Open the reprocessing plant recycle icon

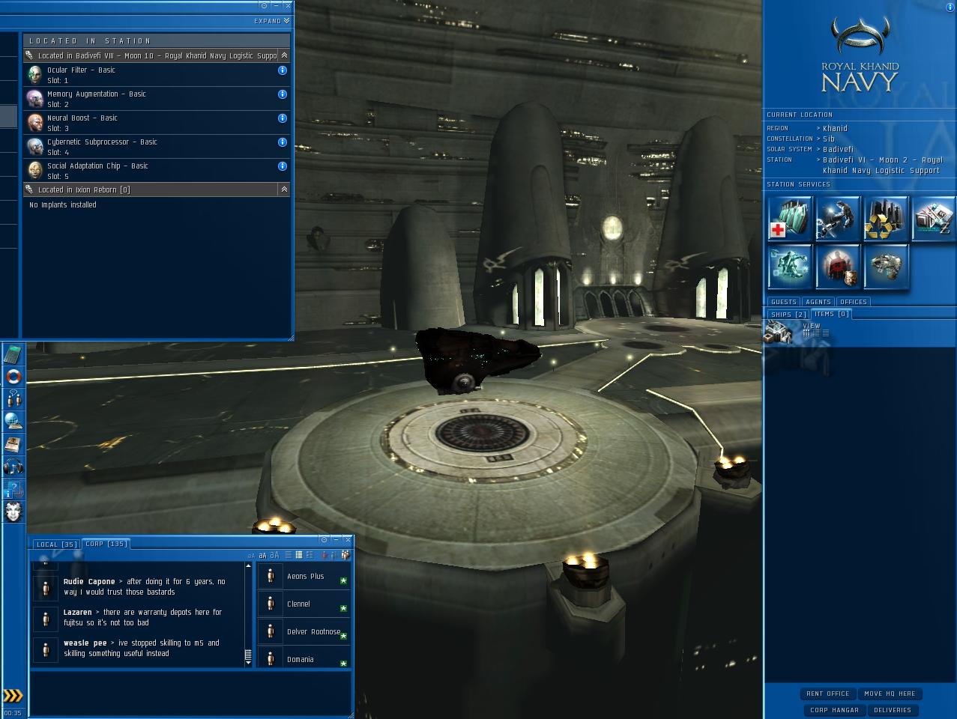886,218
